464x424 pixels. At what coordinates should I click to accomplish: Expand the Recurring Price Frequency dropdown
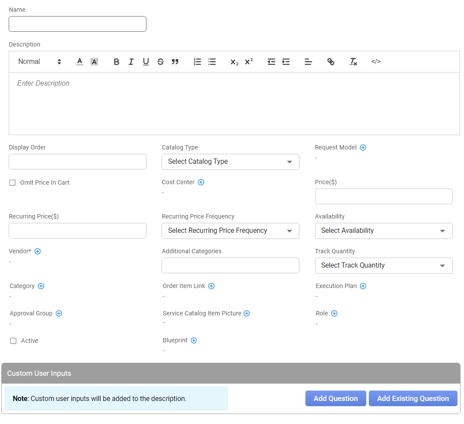[230, 231]
